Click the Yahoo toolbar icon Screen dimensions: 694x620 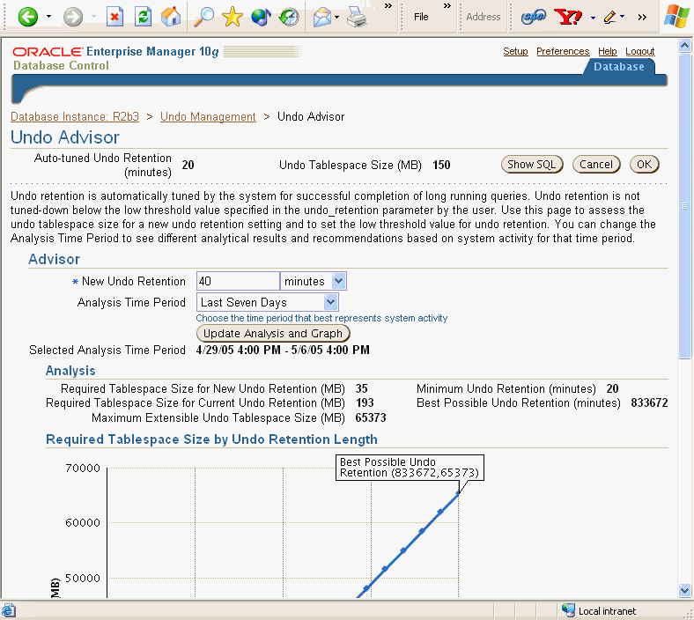(572, 17)
